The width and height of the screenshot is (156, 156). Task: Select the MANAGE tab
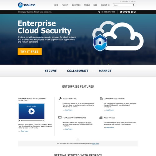coord(105,71)
